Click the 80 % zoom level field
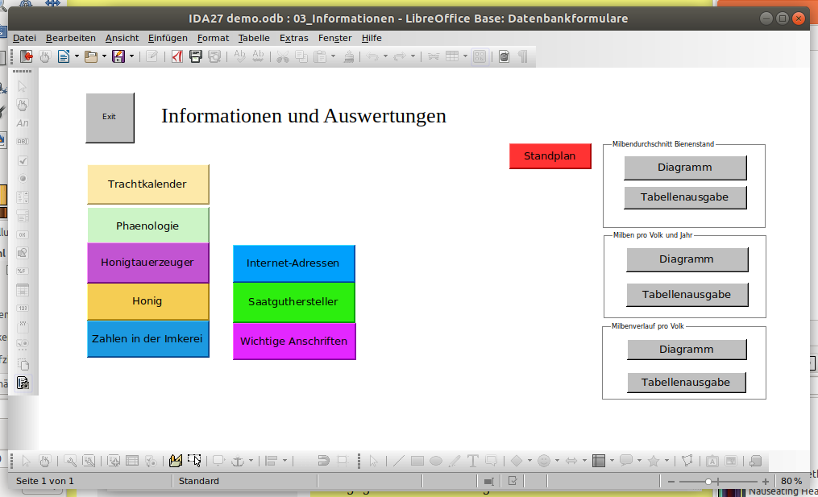This screenshot has height=497, width=818. (x=791, y=481)
